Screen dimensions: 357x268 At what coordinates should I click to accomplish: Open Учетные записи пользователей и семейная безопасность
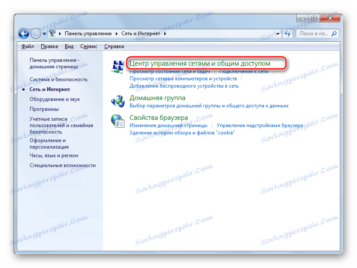click(61, 125)
